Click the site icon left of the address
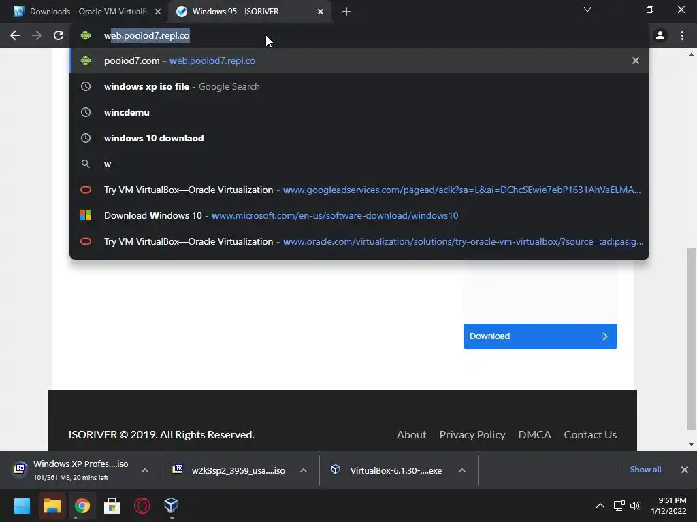This screenshot has width=697, height=522. 86,35
